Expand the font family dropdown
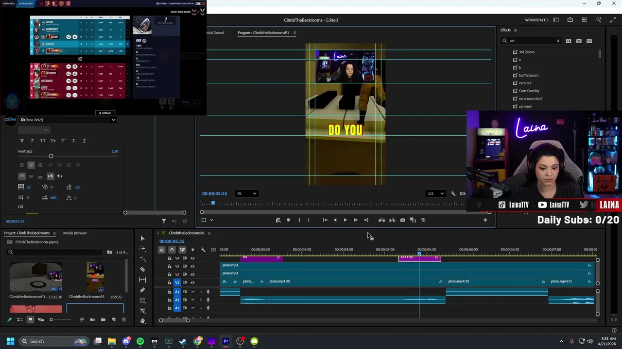 (113, 120)
